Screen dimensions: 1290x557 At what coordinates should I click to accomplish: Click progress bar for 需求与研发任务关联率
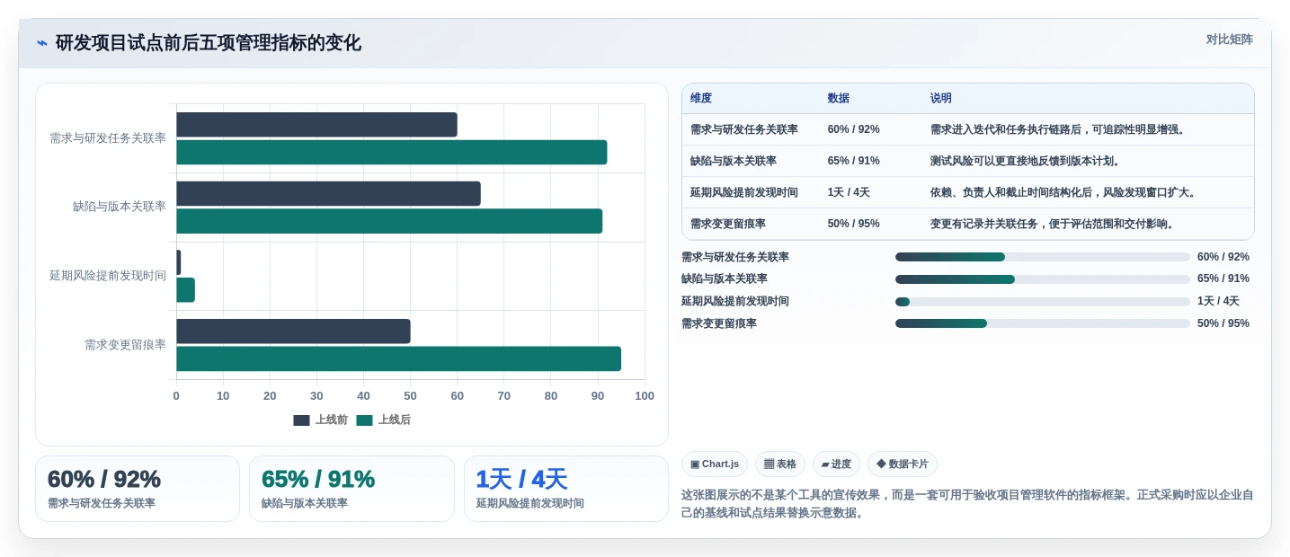pos(1043,257)
